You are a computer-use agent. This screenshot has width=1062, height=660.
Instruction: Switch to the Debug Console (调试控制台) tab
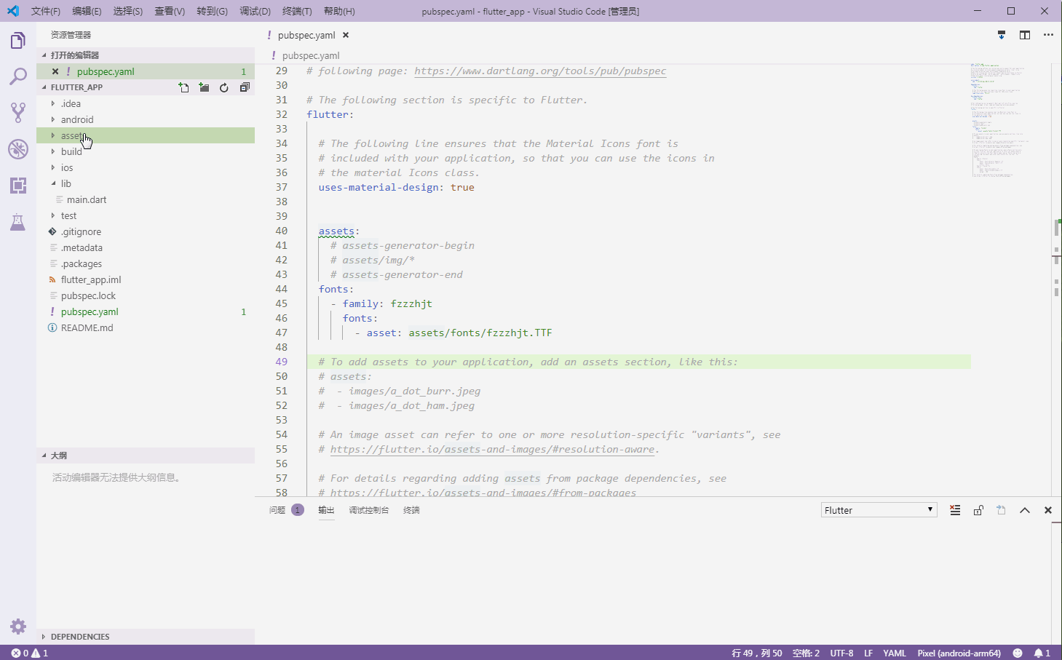(369, 510)
